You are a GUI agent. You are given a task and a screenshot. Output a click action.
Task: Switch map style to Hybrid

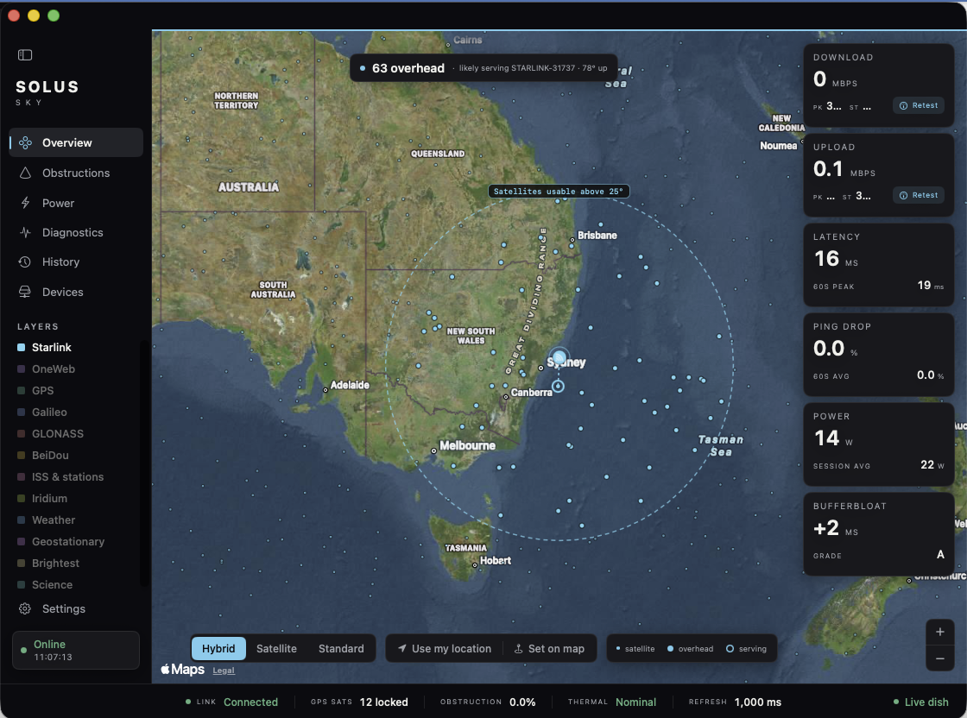[218, 648]
